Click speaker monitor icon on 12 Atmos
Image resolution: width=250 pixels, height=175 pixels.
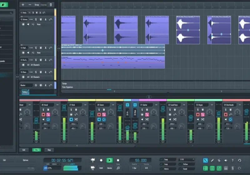click(28, 24)
